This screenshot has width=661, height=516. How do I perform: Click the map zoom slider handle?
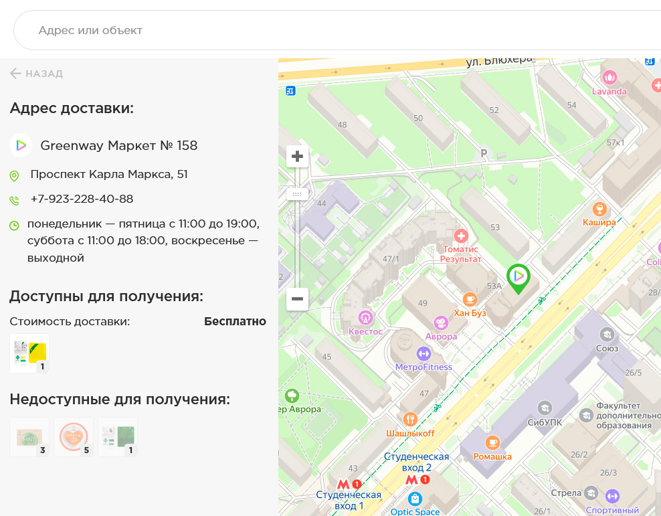click(297, 194)
